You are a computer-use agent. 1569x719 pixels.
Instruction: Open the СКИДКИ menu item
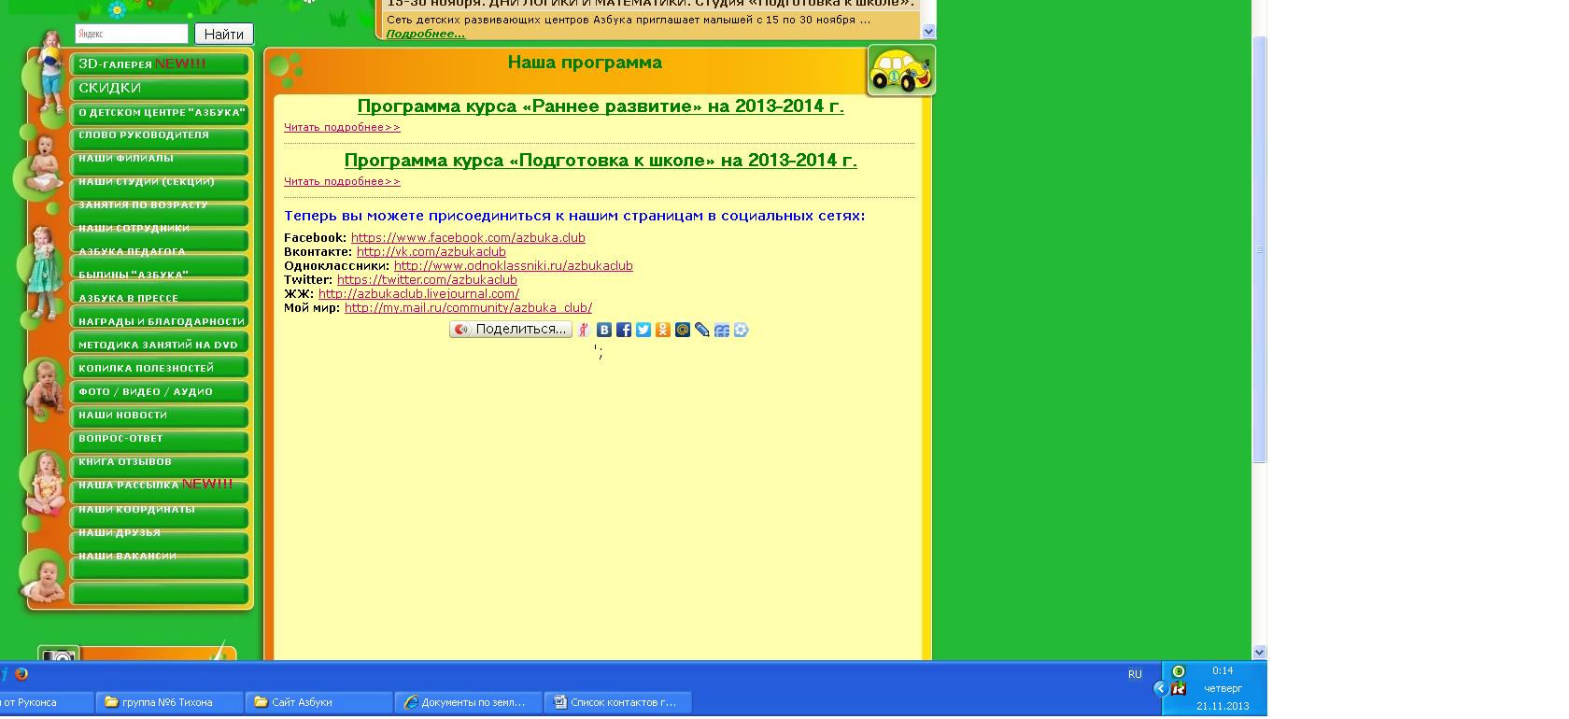pyautogui.click(x=159, y=89)
